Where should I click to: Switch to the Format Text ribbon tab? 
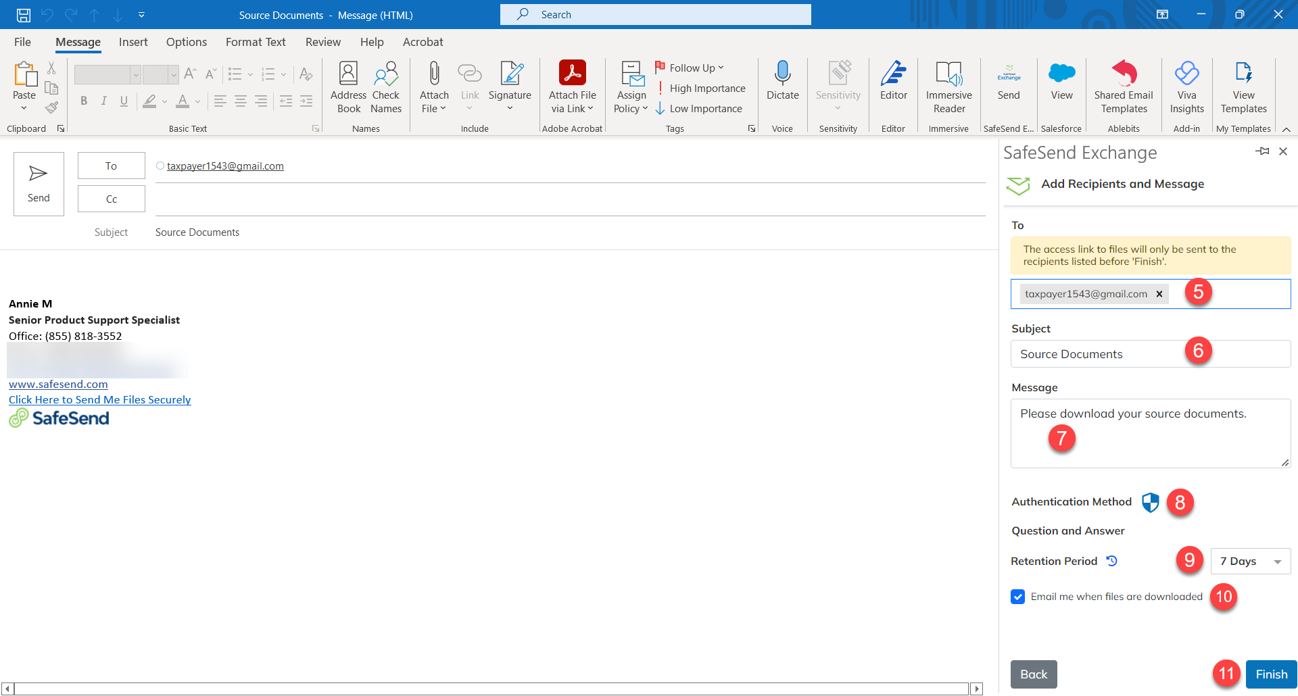(x=256, y=42)
